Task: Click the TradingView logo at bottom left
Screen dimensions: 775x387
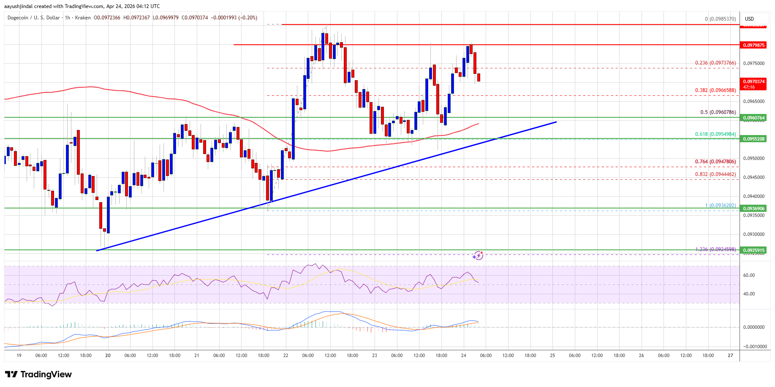Action: pos(38,374)
